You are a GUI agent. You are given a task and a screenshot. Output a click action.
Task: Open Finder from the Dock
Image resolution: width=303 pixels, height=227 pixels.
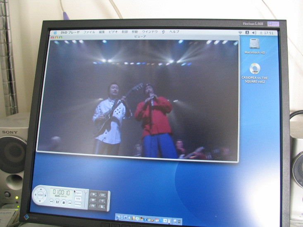tap(118, 217)
